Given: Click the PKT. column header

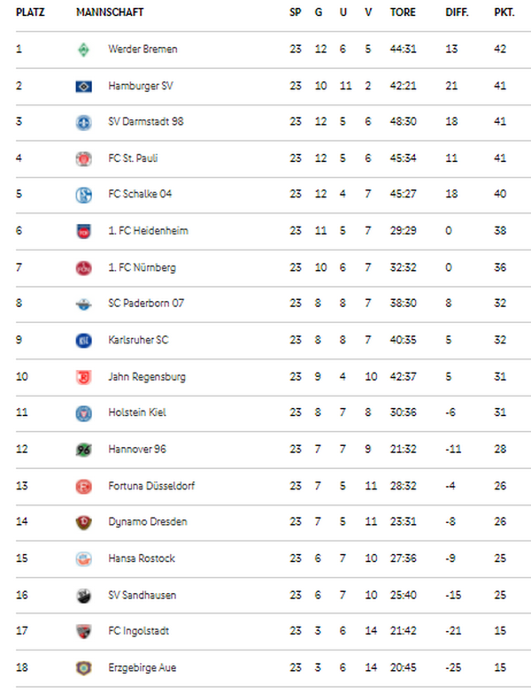Looking at the screenshot, I should (x=504, y=12).
